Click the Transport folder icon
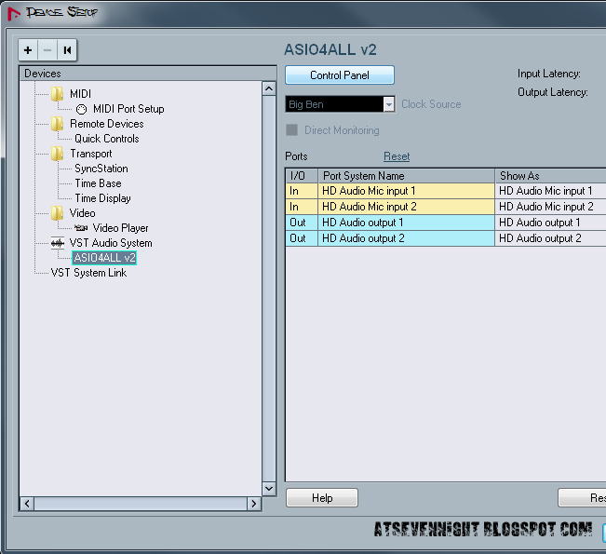Image resolution: width=606 pixels, height=554 pixels. pyautogui.click(x=57, y=154)
